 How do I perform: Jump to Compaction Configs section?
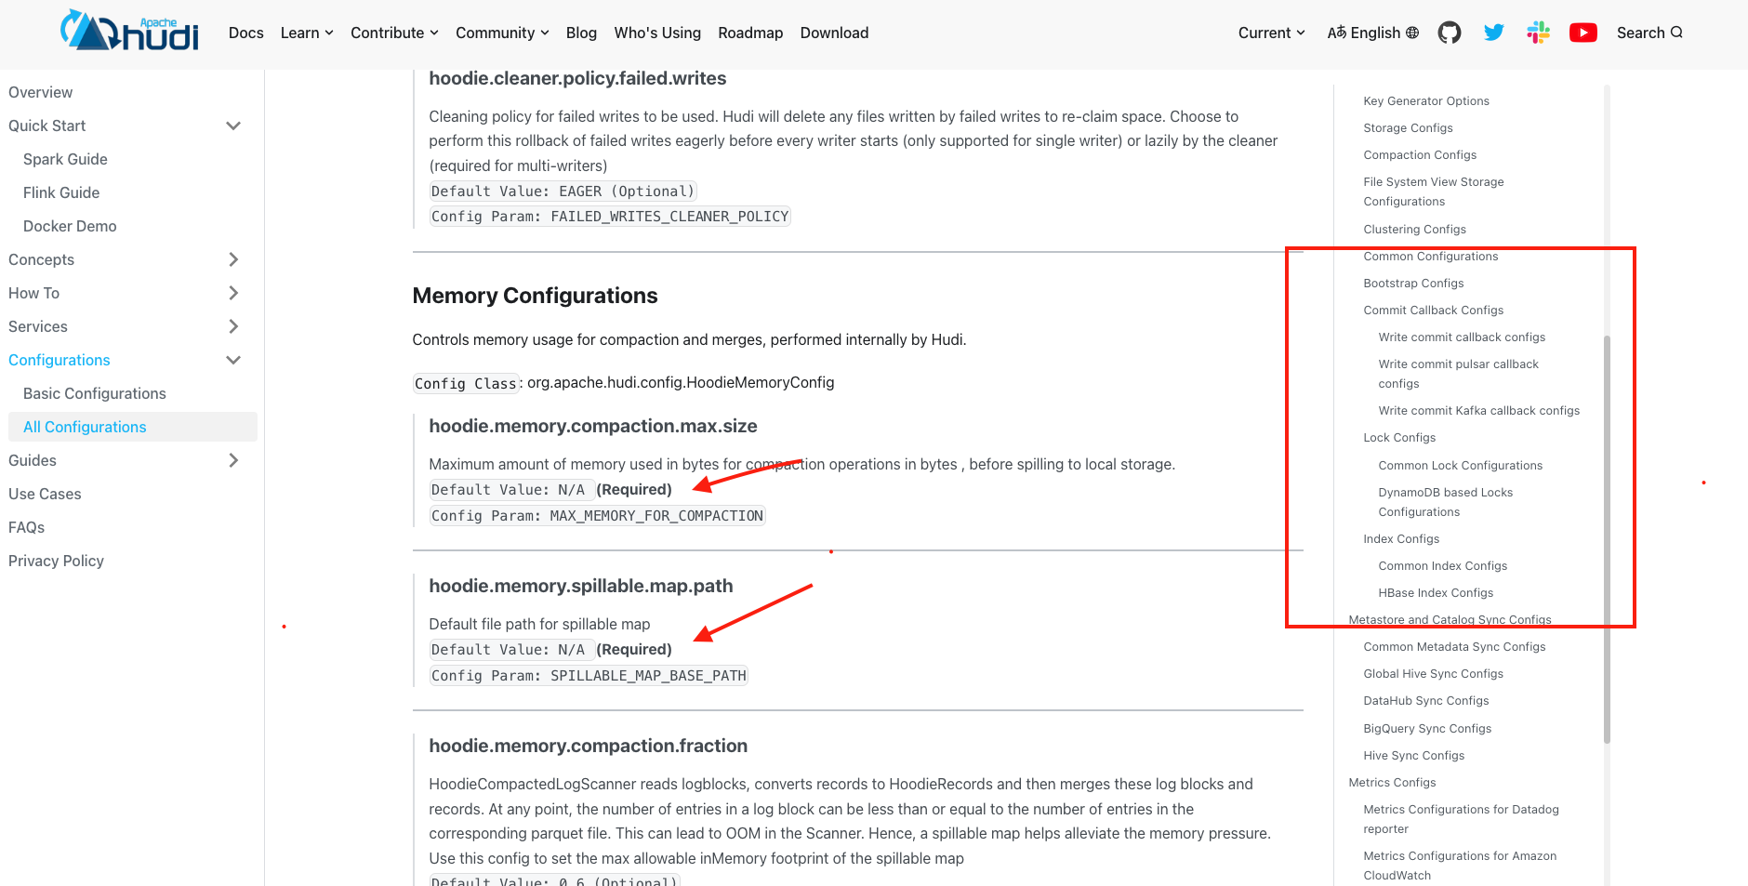click(1420, 154)
